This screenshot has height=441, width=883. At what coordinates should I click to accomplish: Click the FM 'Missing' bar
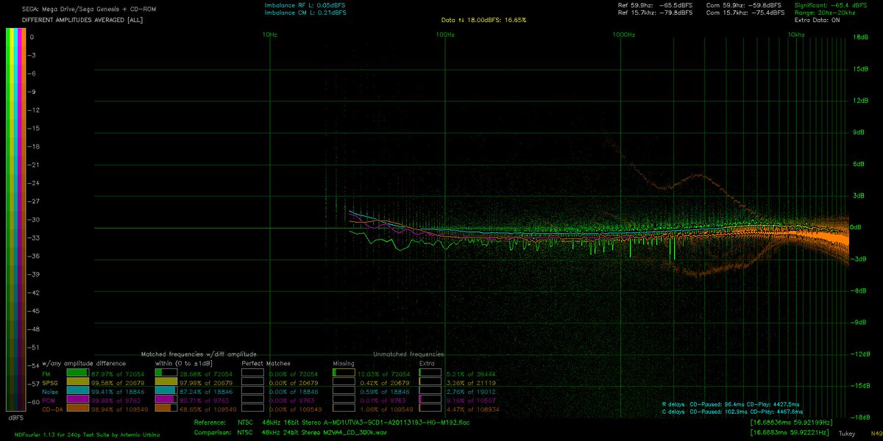(x=344, y=373)
